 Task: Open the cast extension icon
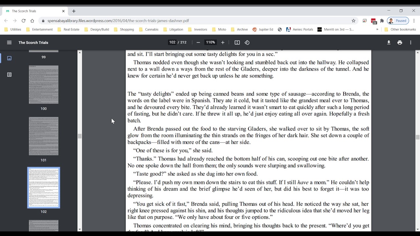coord(365,21)
